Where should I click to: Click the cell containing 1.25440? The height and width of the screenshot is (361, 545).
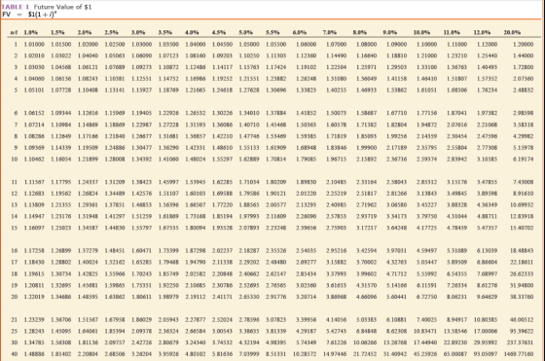[487, 55]
